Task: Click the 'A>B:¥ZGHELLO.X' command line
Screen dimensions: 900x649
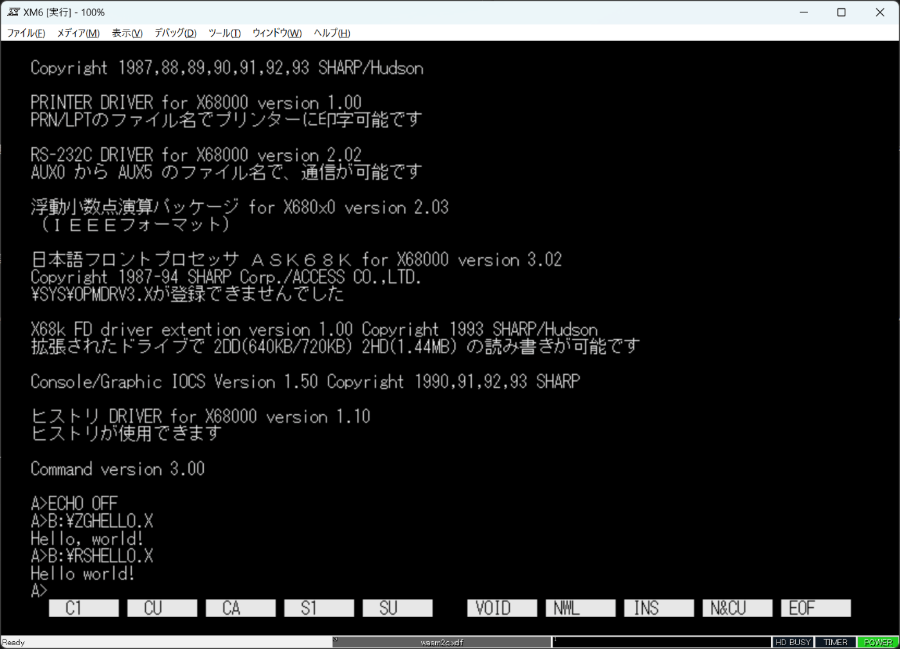Action: (x=92, y=520)
